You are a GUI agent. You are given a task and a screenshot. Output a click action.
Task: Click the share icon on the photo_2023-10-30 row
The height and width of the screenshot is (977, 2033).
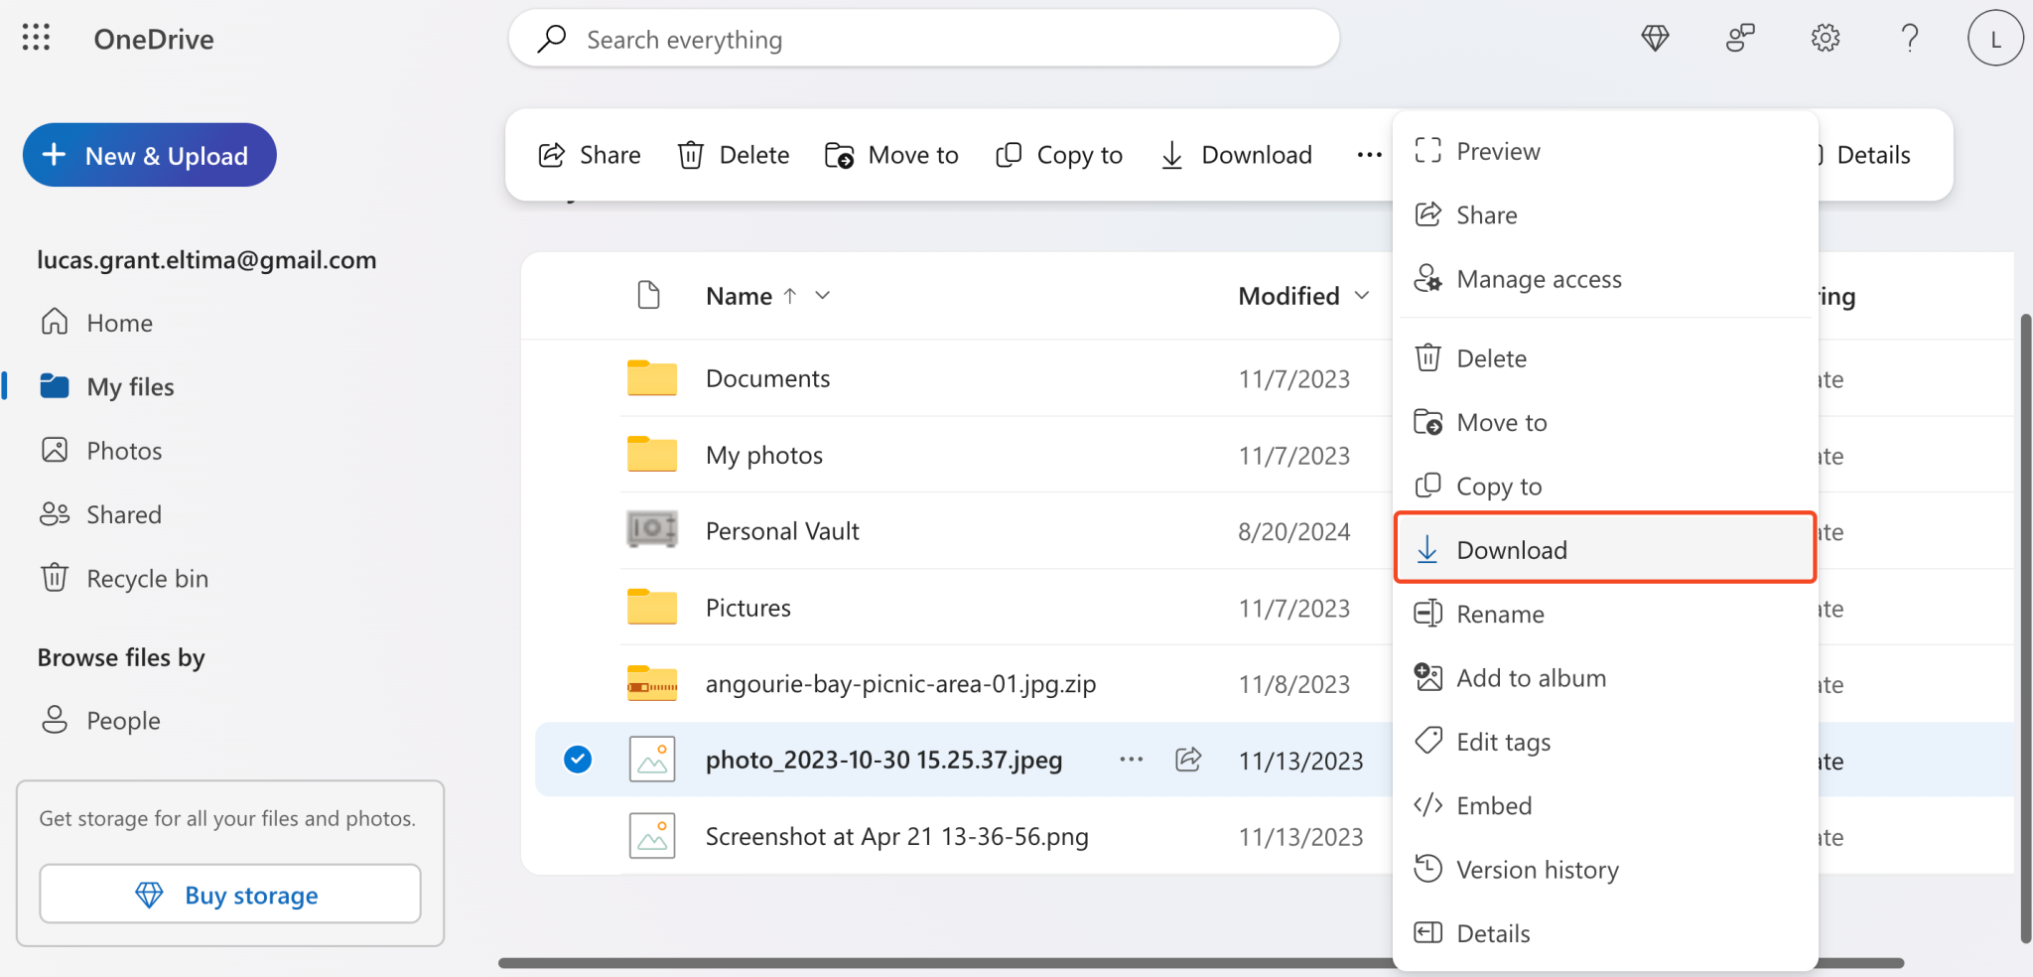pos(1188,760)
